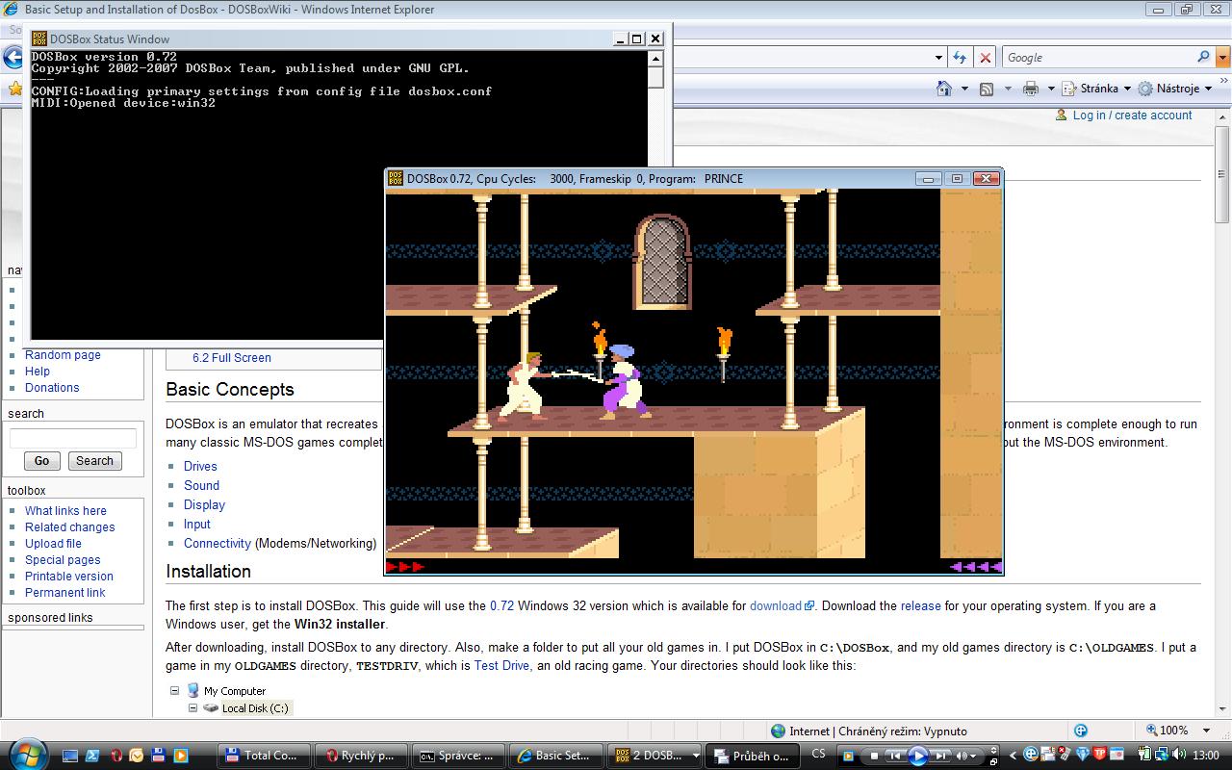Launch PowerShell from quick launch
This screenshot has width=1232, height=770.
pyautogui.click(x=93, y=756)
